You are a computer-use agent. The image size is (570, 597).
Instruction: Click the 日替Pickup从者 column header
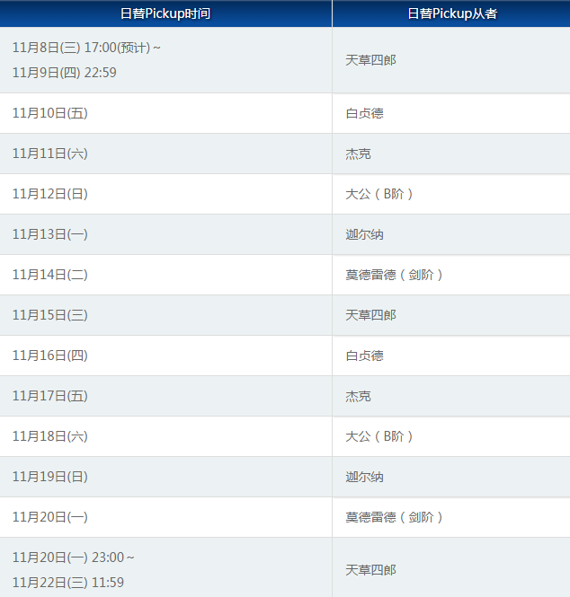[x=451, y=13]
